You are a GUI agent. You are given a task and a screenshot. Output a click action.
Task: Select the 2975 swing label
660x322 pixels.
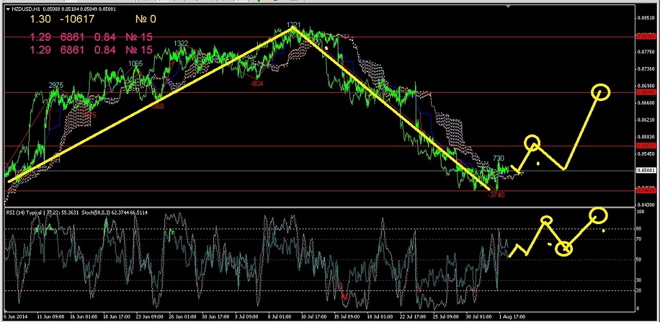click(x=56, y=86)
